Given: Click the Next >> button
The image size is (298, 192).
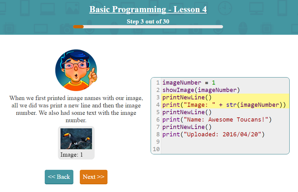Looking at the screenshot, I should [94, 177].
